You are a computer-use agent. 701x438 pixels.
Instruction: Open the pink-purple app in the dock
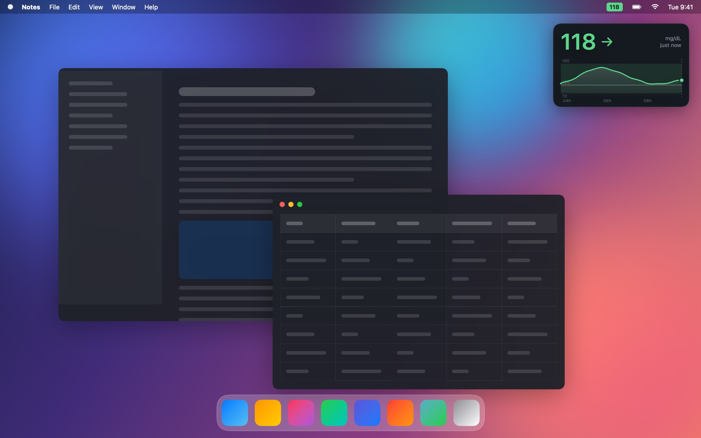[x=301, y=413]
